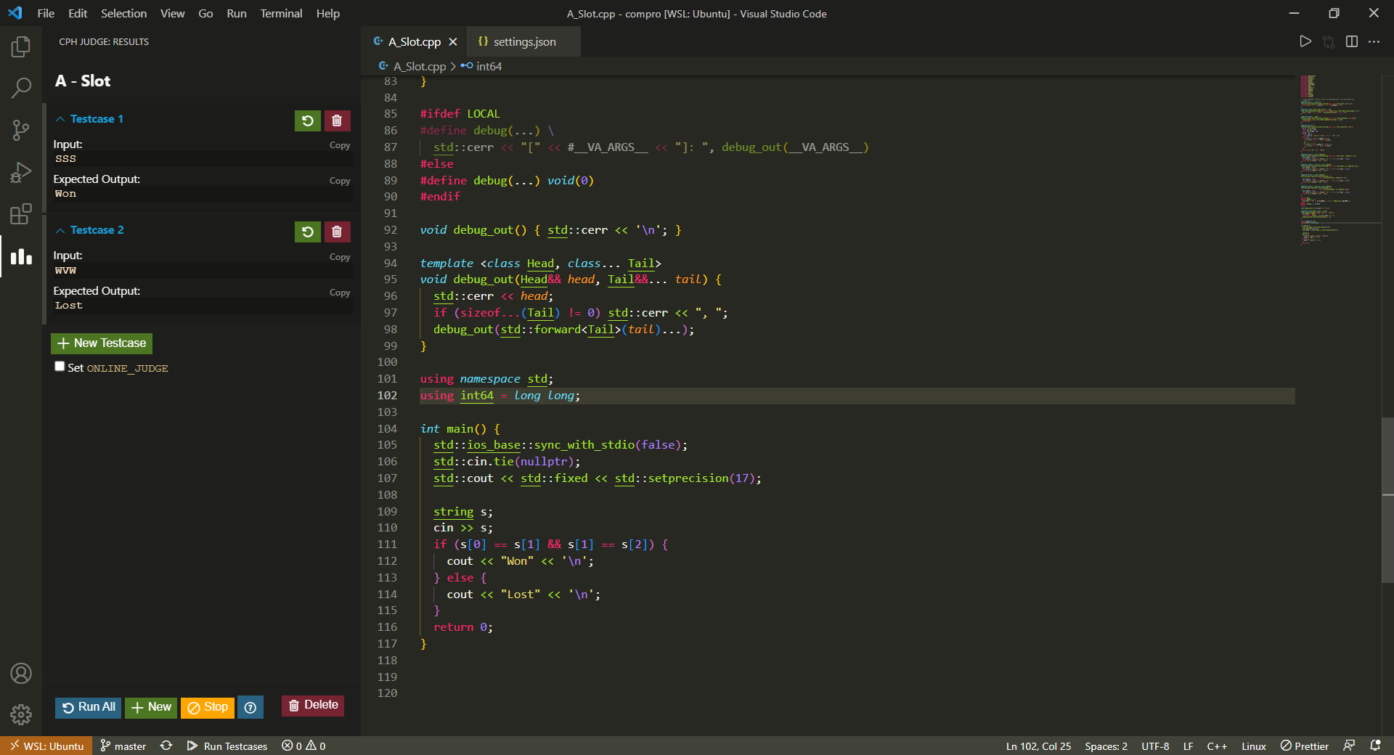Delete Testcase 2 using trash icon
1394x755 pixels.
pos(337,232)
